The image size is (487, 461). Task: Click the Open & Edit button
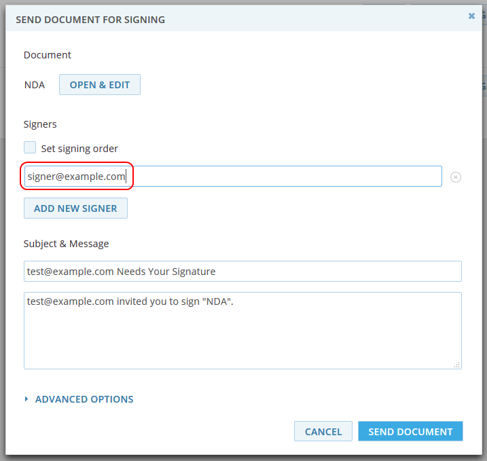pyautogui.click(x=100, y=84)
